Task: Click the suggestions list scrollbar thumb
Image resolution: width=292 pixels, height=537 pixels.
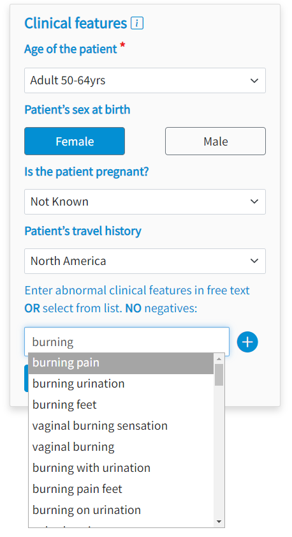Action: pos(219,375)
